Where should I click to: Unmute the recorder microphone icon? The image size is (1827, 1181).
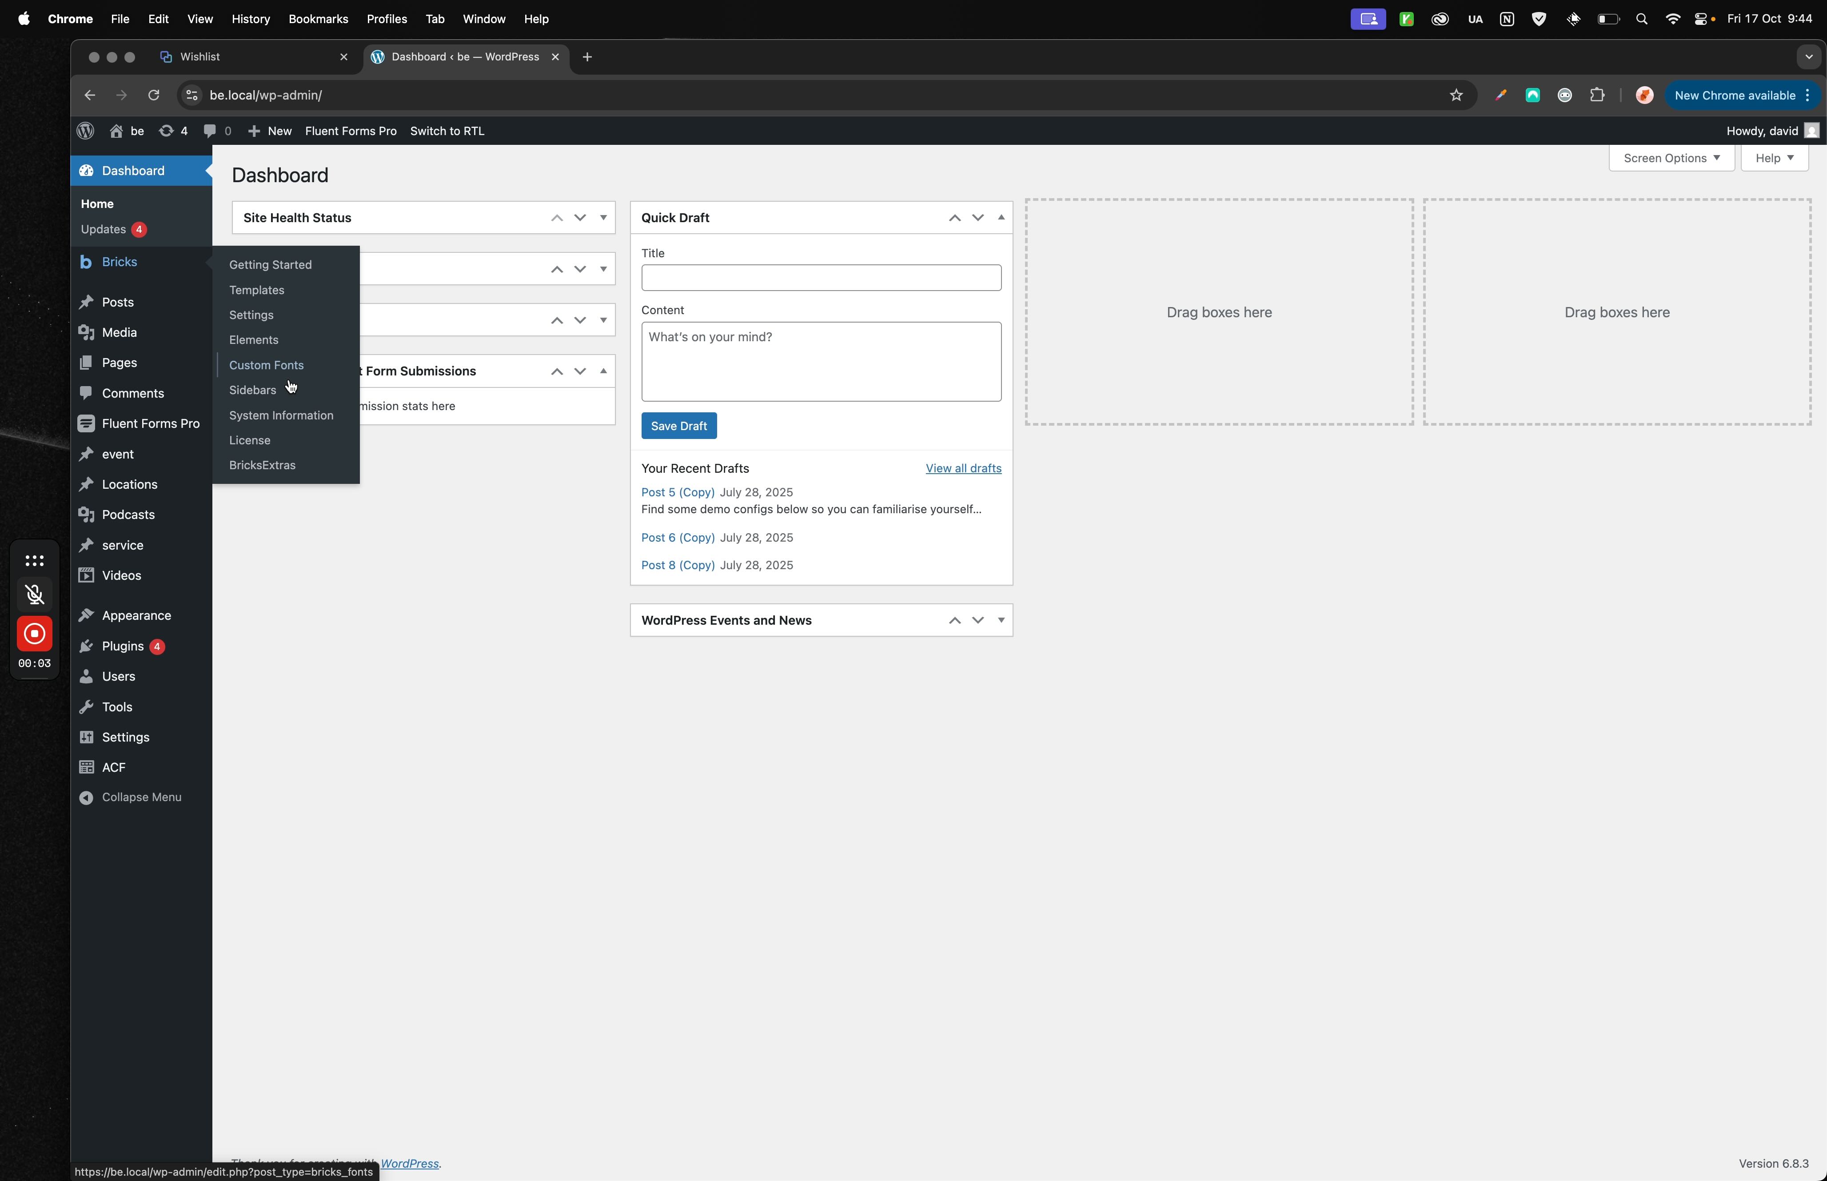(35, 595)
